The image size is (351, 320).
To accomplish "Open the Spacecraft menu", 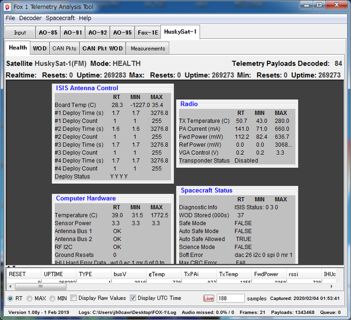I will point(60,18).
